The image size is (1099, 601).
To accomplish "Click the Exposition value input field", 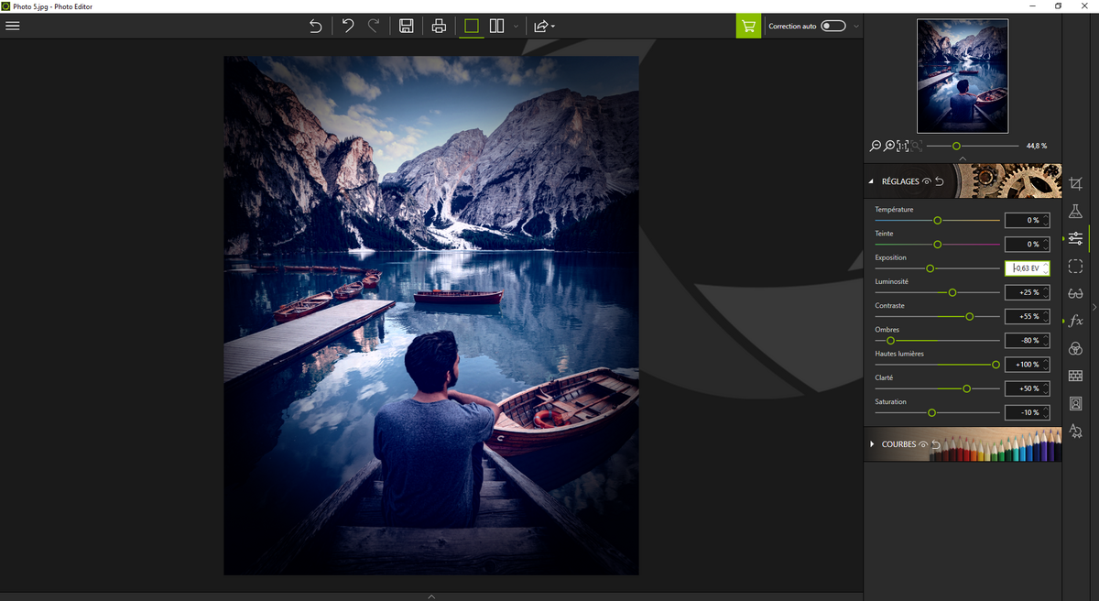I will [x=1024, y=268].
